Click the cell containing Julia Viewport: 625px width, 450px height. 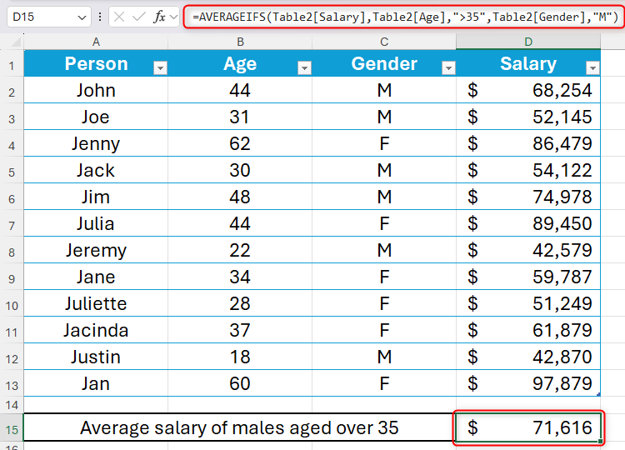coord(96,223)
